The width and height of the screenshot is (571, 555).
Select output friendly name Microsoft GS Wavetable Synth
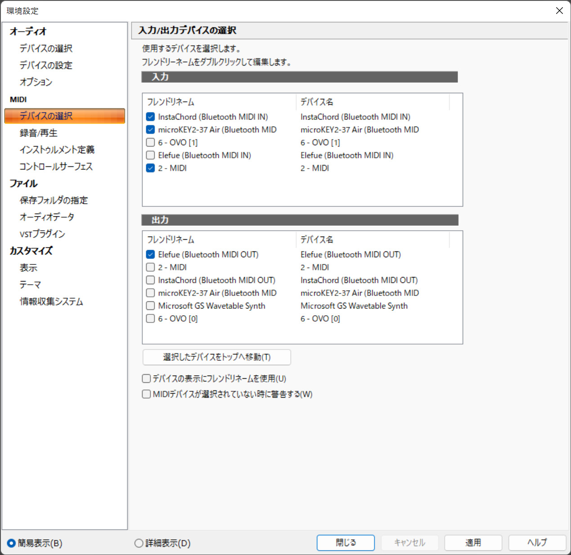[211, 306]
